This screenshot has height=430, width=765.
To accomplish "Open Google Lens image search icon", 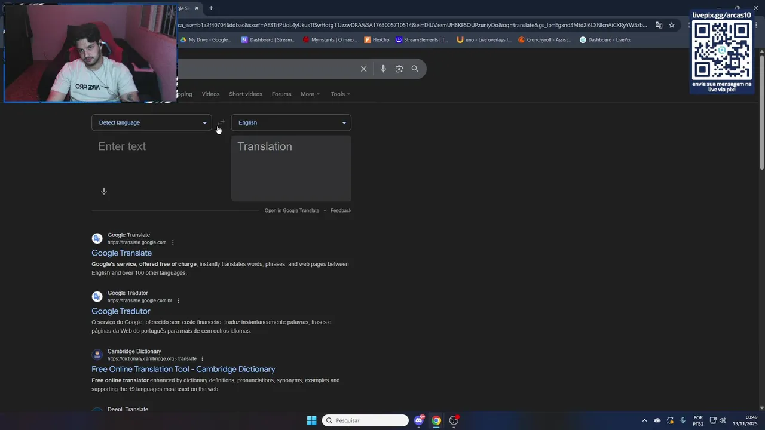I will click(x=399, y=69).
